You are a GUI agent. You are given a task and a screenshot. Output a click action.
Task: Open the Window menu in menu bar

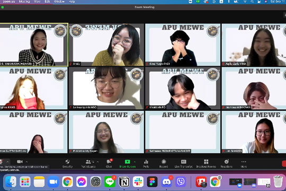pos(59,2)
